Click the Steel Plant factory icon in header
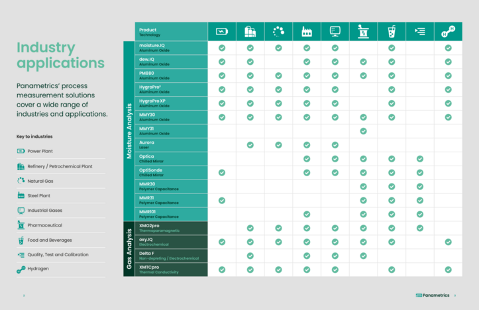Screen dimensions: 479x310 [x=307, y=31]
